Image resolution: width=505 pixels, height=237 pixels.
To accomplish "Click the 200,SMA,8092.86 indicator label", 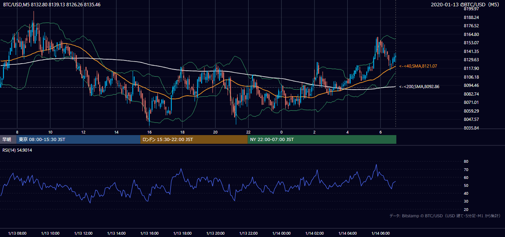I will 419,86.
